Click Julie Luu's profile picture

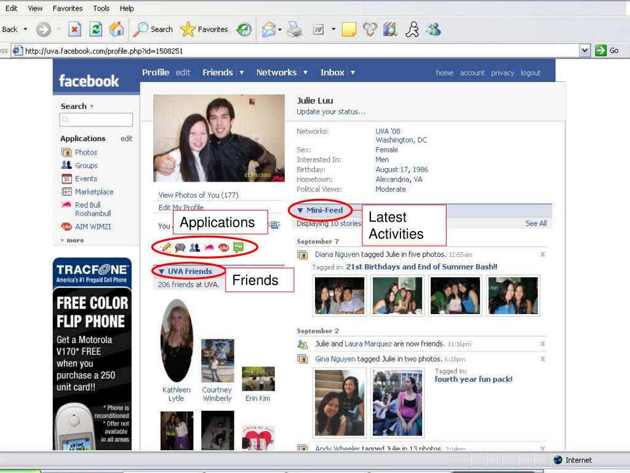click(219, 138)
